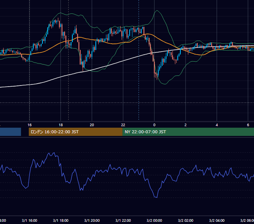Select the London 16:00-22:00 JST session bar
This screenshot has width=254, height=224.
pyautogui.click(x=75, y=132)
